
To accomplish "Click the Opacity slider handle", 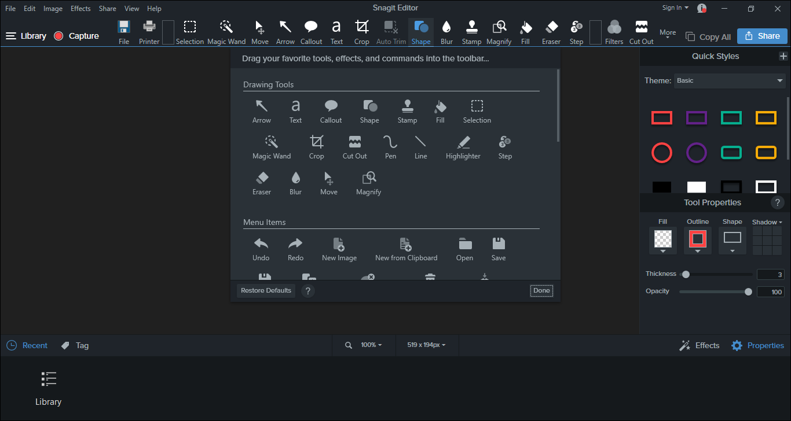I will [x=748, y=292].
